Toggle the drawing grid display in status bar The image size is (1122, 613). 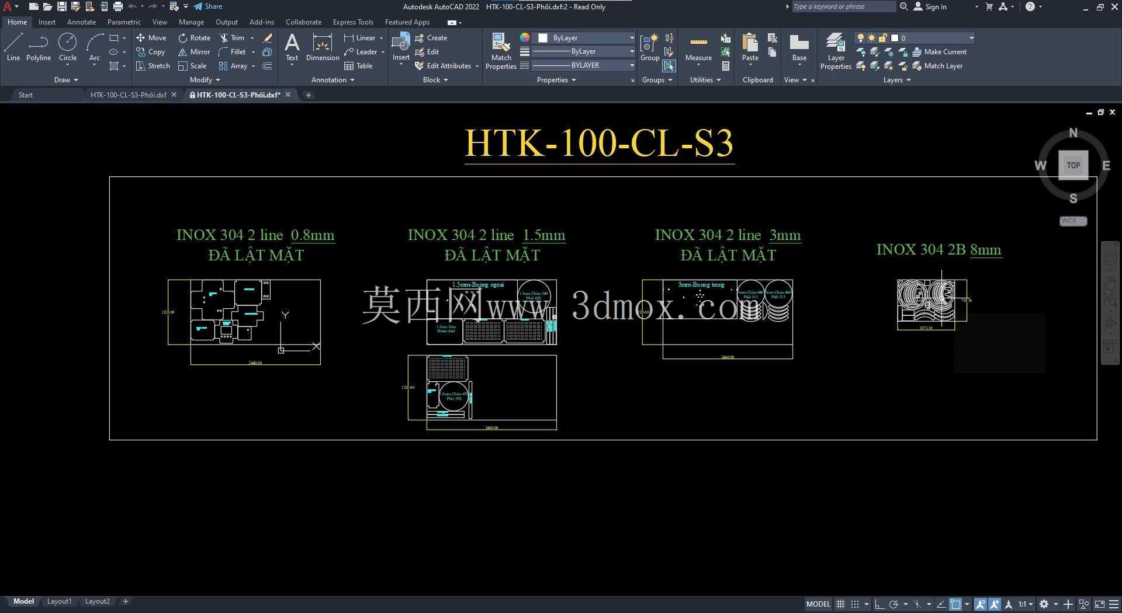tap(840, 604)
